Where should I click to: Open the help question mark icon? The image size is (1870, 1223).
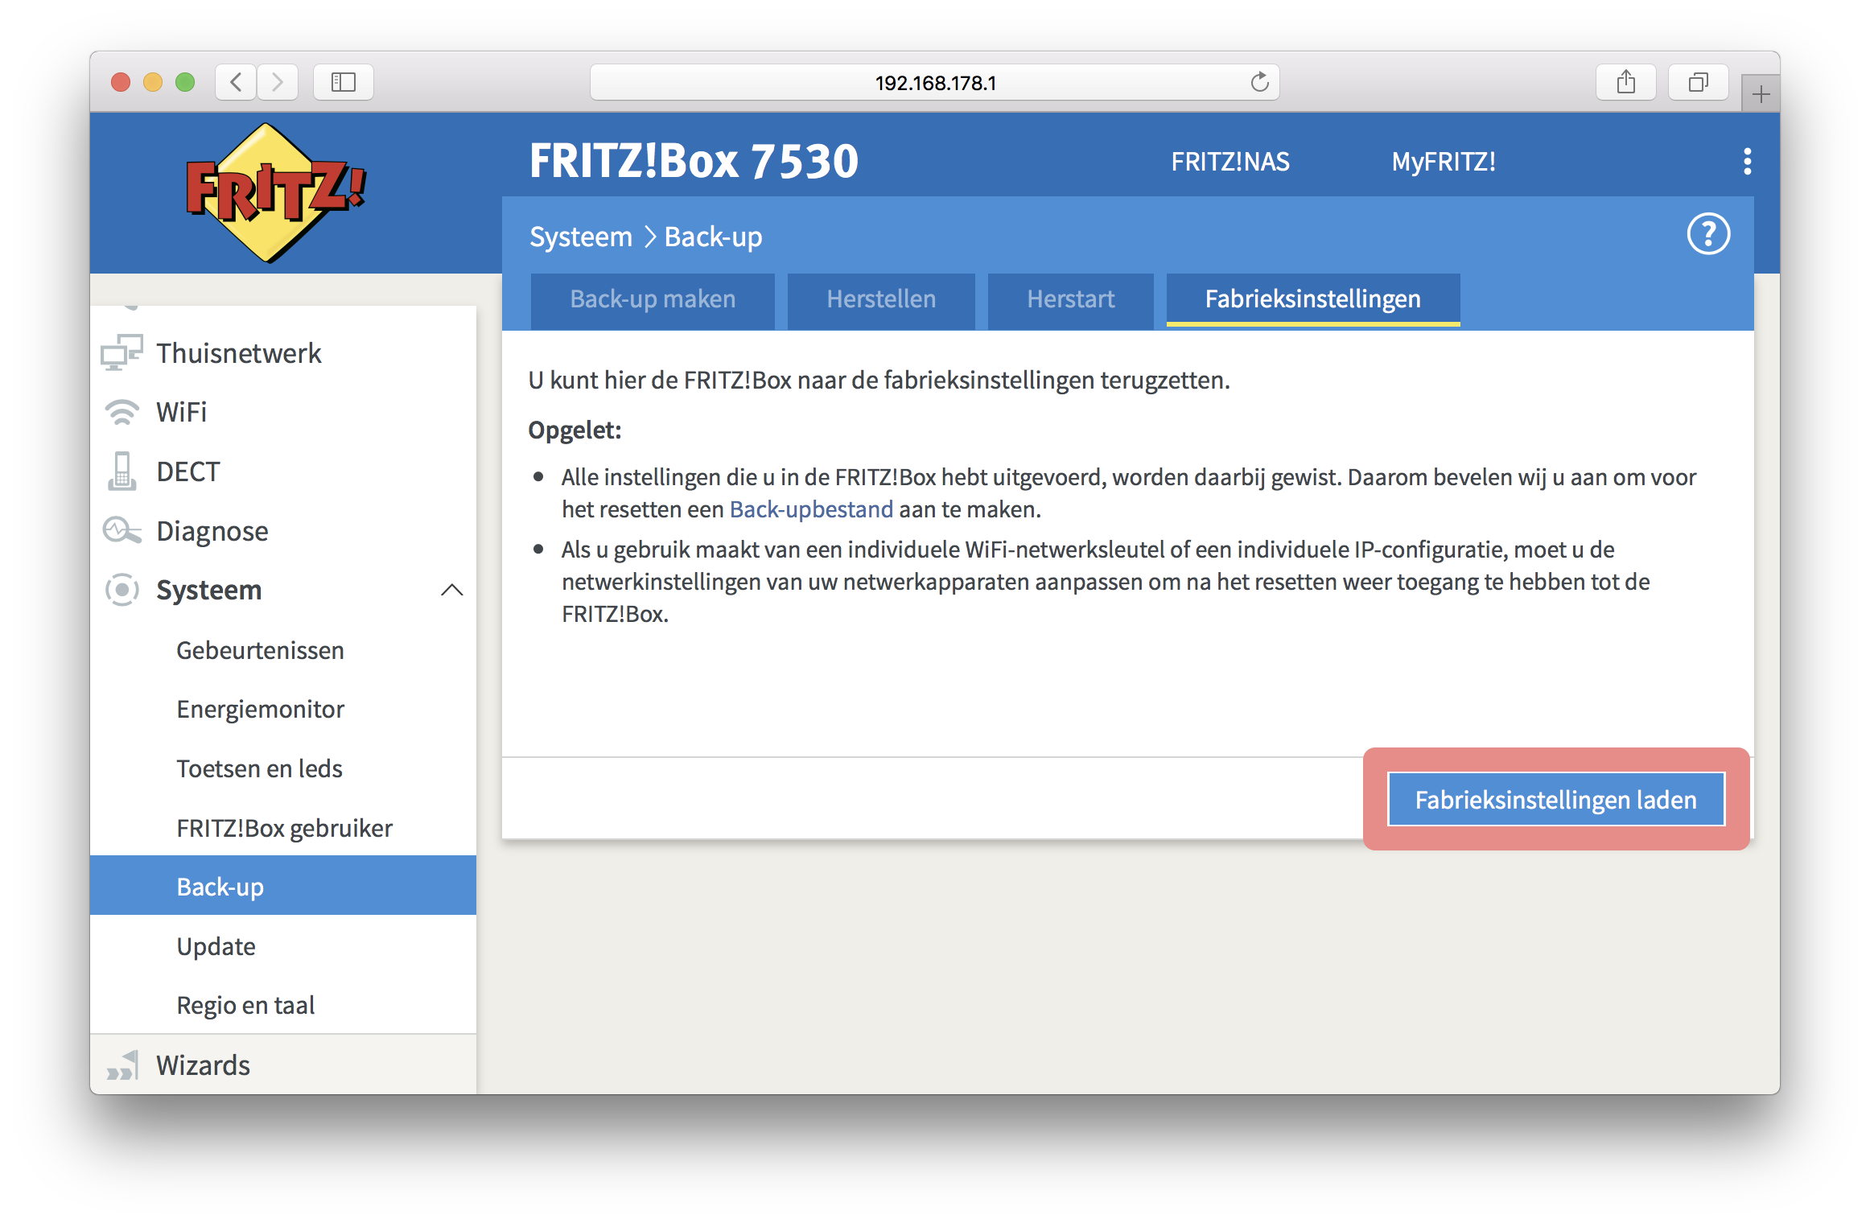(x=1707, y=234)
